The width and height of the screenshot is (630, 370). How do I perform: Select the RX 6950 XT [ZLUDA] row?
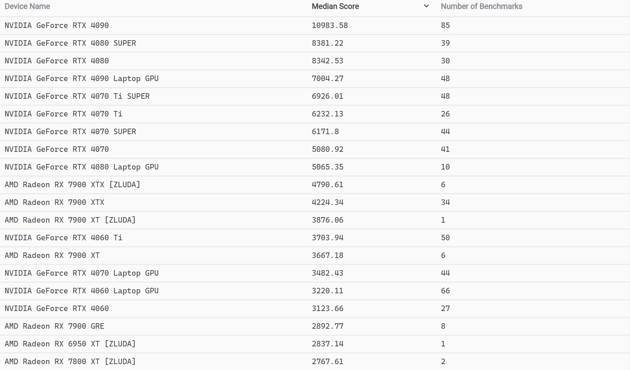pyautogui.click(x=315, y=344)
